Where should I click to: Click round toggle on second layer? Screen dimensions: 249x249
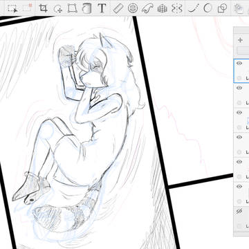pyautogui.click(x=239, y=103)
